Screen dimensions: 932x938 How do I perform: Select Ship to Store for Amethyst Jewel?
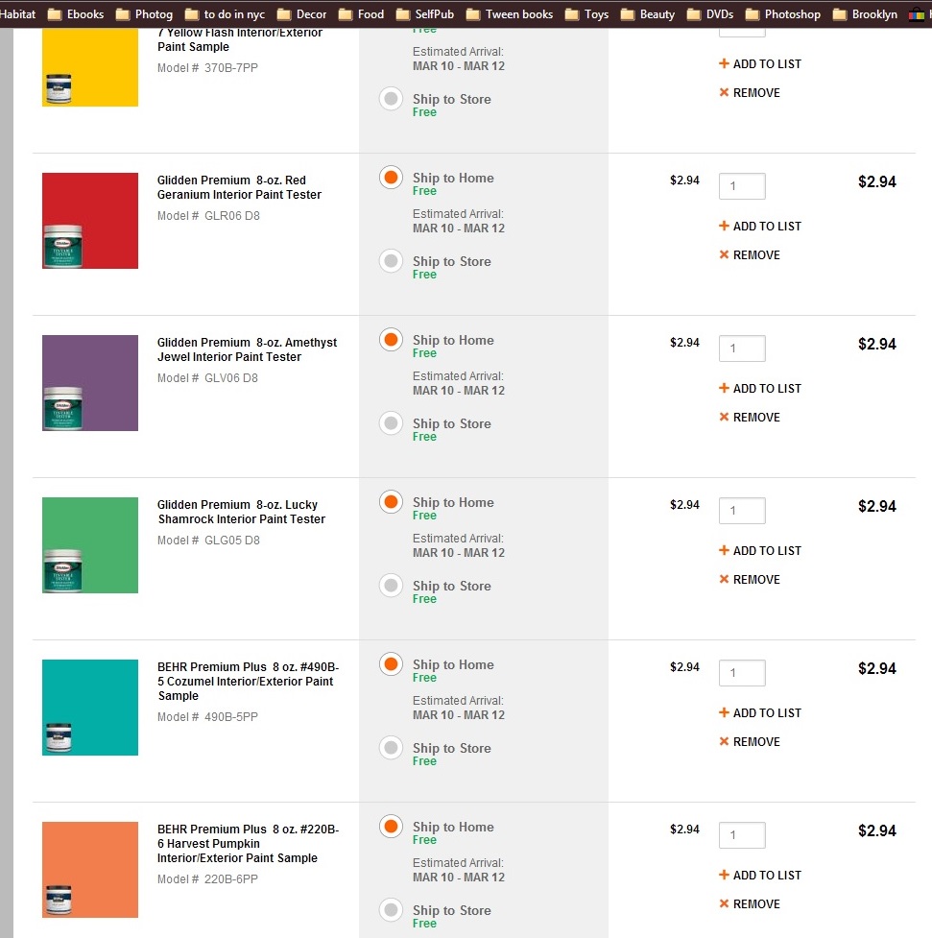391,423
